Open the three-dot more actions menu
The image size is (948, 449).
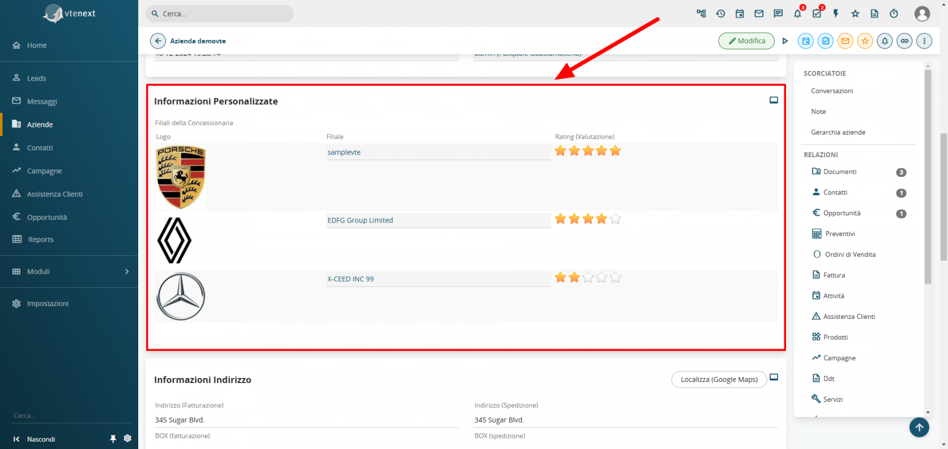[924, 41]
